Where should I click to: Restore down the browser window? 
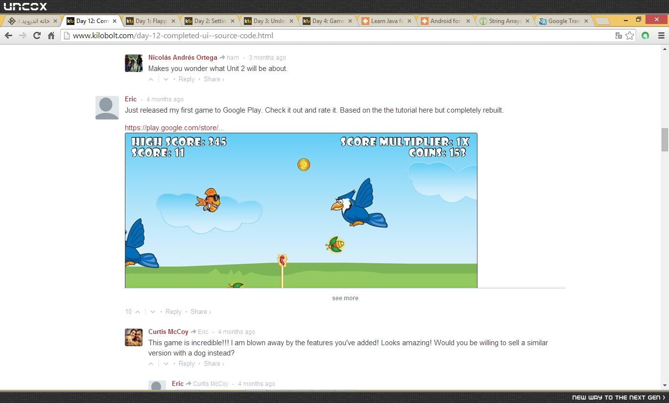639,19
